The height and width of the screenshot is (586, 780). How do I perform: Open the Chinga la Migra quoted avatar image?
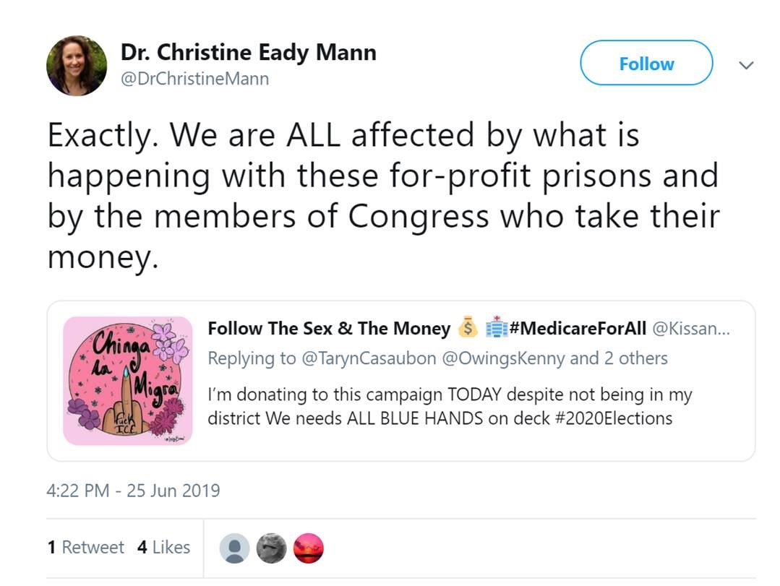coord(128,381)
